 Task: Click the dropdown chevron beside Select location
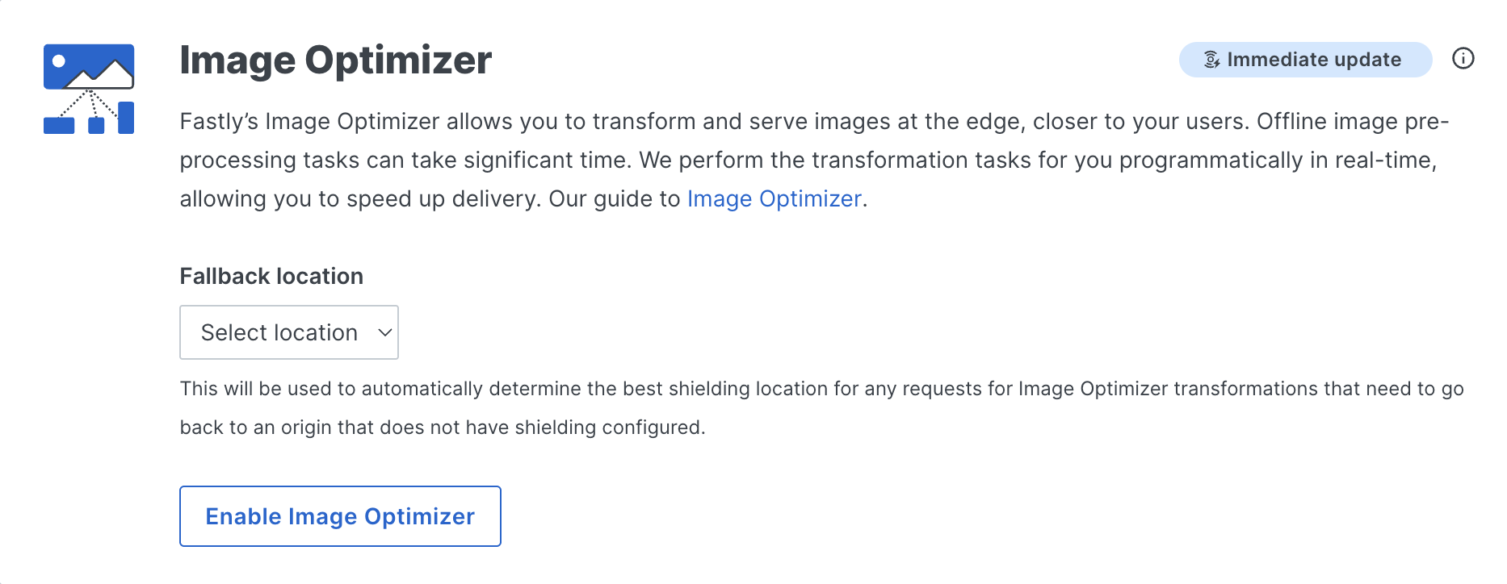(x=384, y=332)
